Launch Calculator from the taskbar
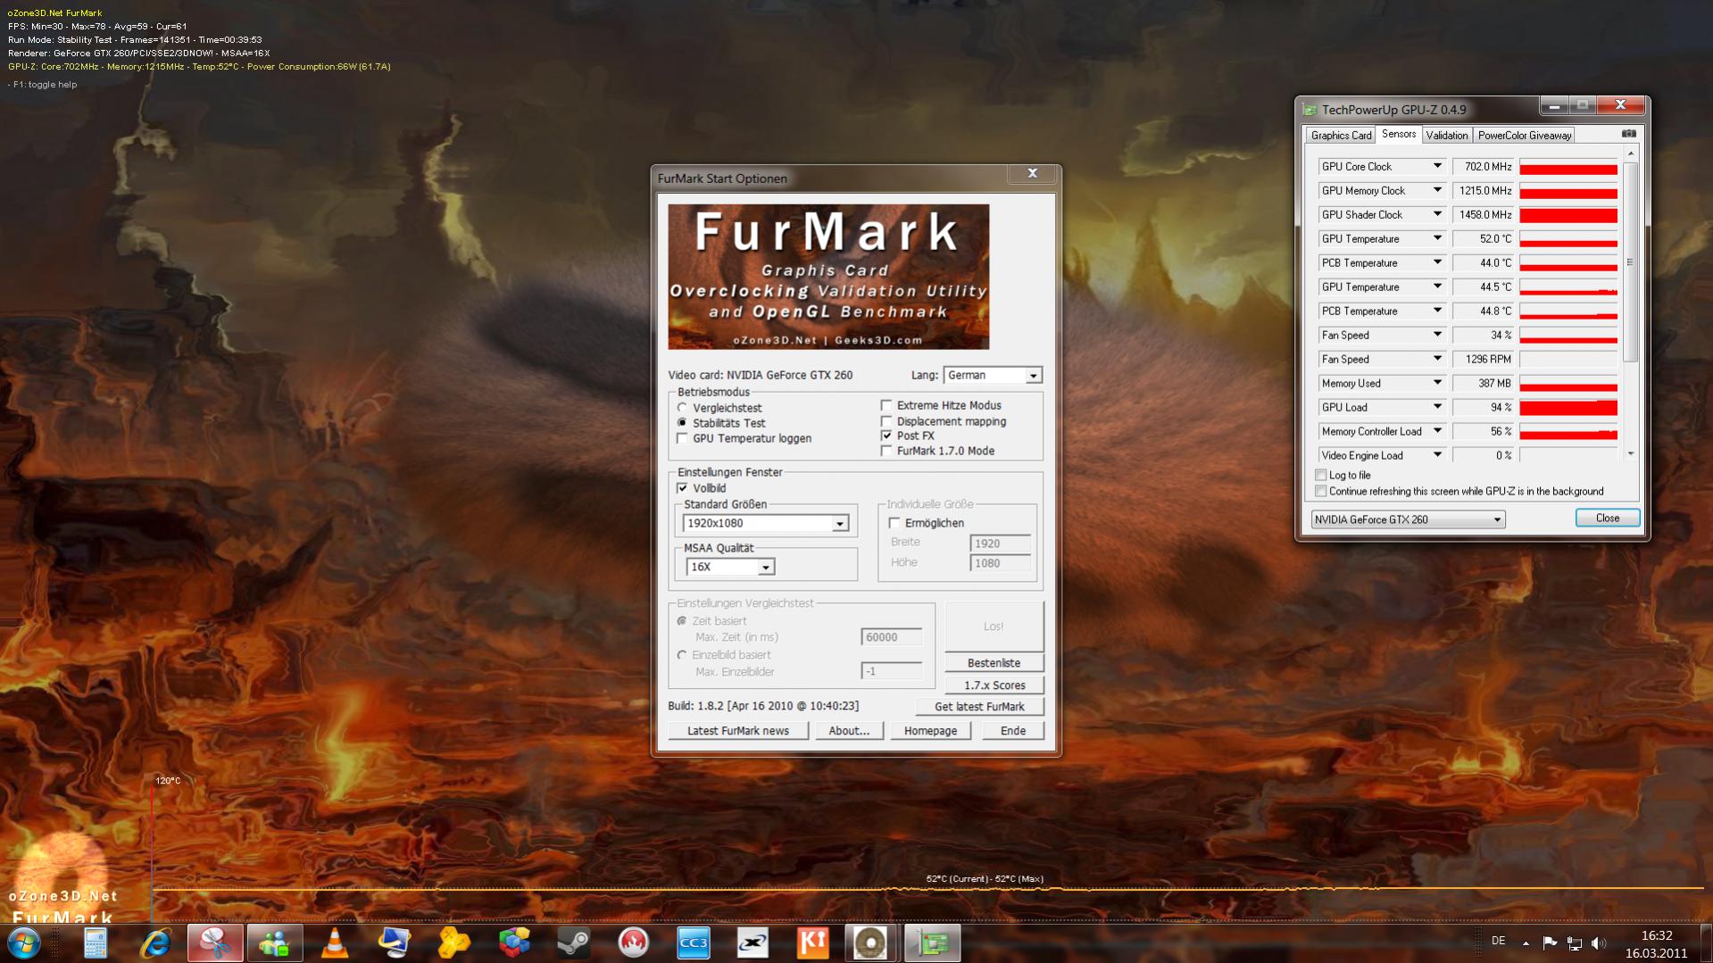 pyautogui.click(x=96, y=942)
